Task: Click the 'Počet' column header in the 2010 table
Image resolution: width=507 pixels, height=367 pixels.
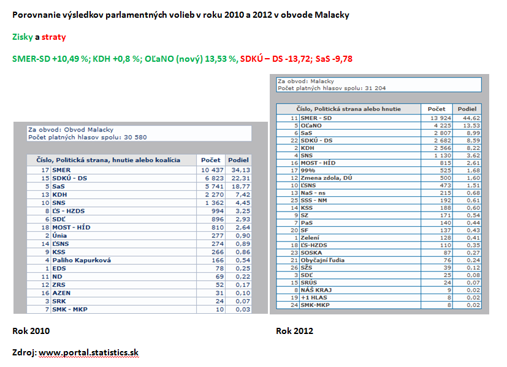Action: pyautogui.click(x=210, y=160)
